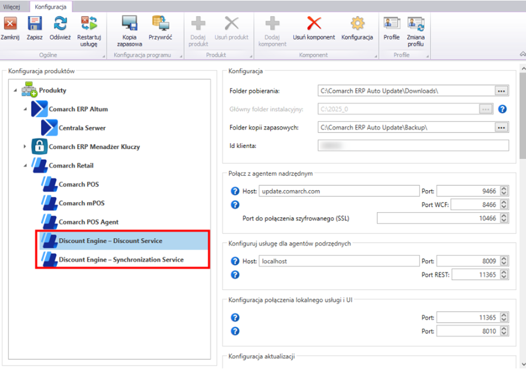Click help icon beside local port 8010
Image resolution: width=526 pixels, height=370 pixels.
235,331
